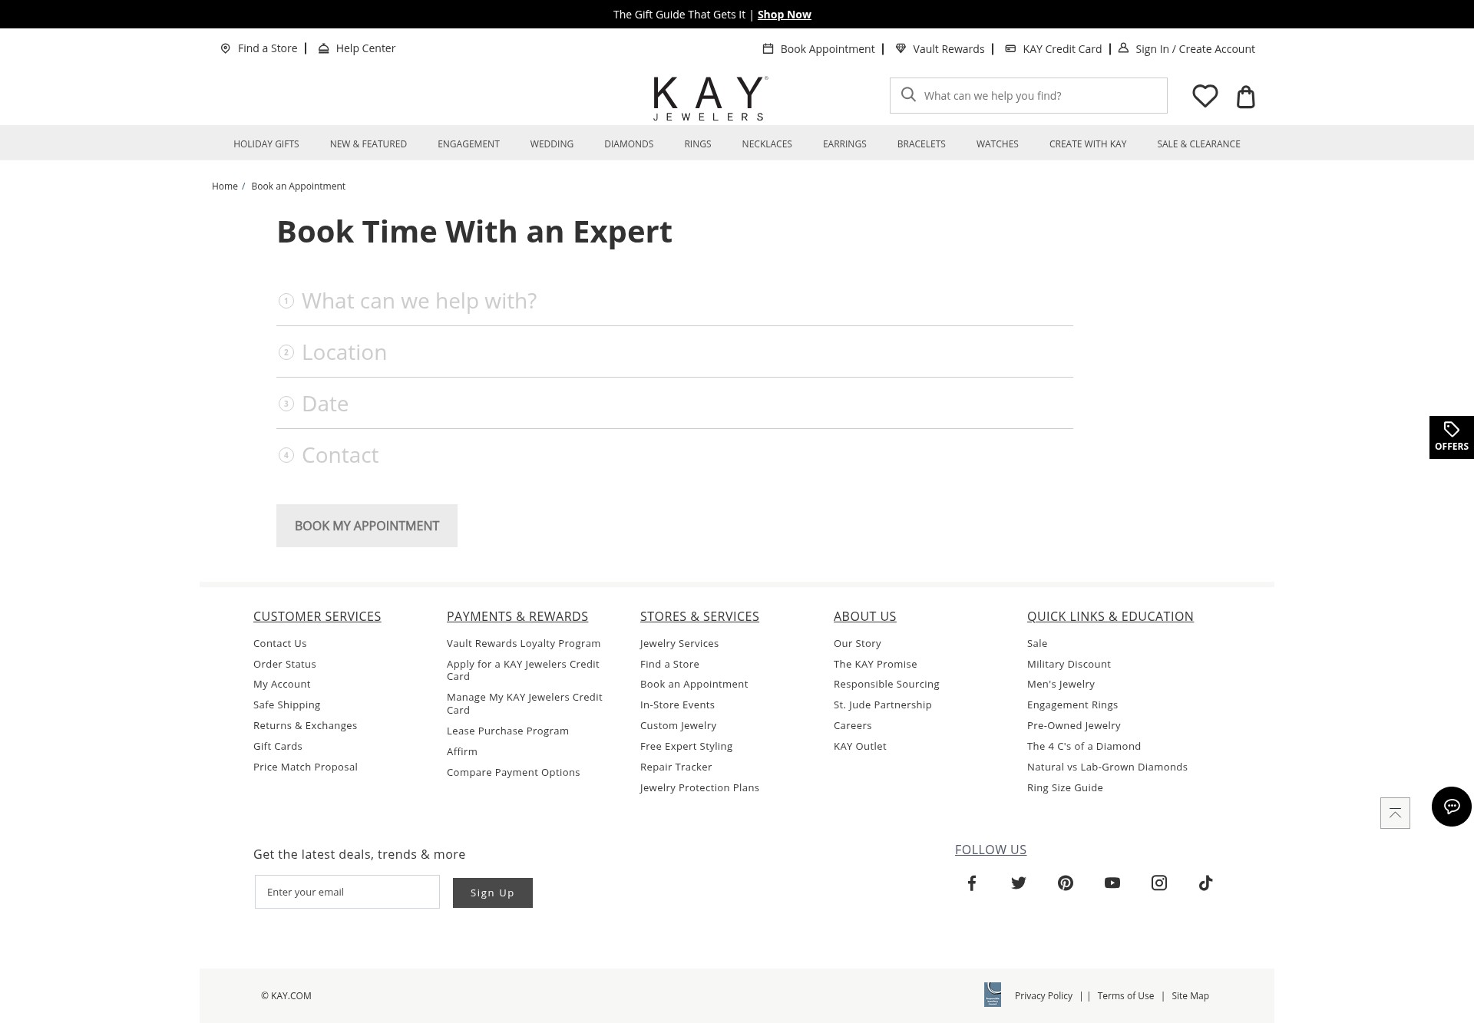This screenshot has height=1023, width=1474.
Task: Open the Site Map link
Action: click(x=1190, y=995)
